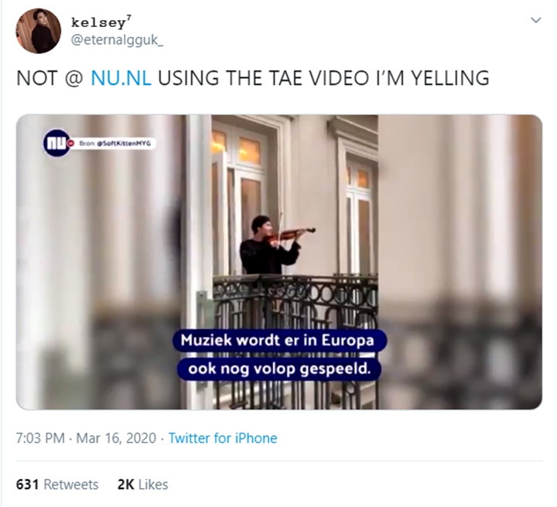The image size is (557, 507).
Task: Expand the tweet options chevron
Action: point(535,21)
